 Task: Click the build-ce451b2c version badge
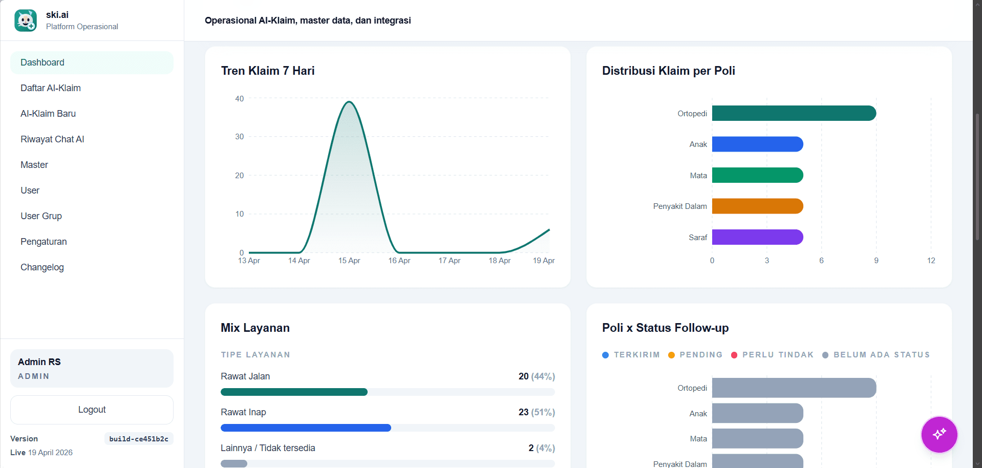click(139, 438)
